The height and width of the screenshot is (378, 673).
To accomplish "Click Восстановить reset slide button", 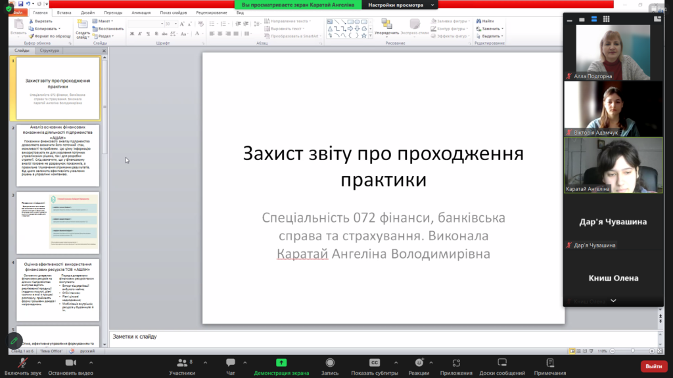I will 108,29.
